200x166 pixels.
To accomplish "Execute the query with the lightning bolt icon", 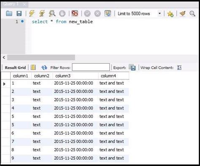I will tap(32, 14).
